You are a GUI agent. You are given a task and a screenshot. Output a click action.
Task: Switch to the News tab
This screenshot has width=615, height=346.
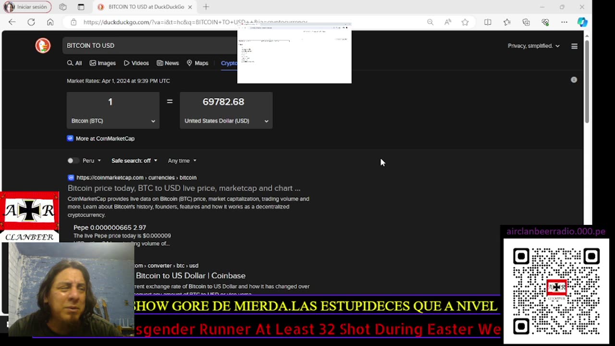(x=168, y=63)
